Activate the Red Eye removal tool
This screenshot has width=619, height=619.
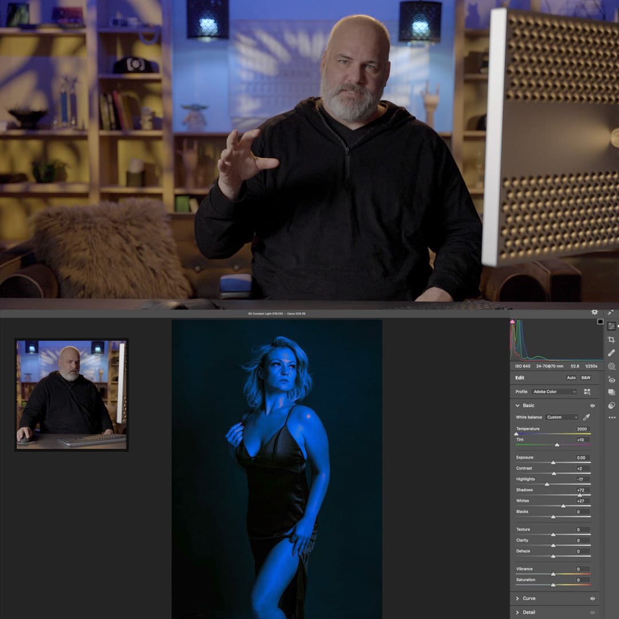(x=612, y=379)
